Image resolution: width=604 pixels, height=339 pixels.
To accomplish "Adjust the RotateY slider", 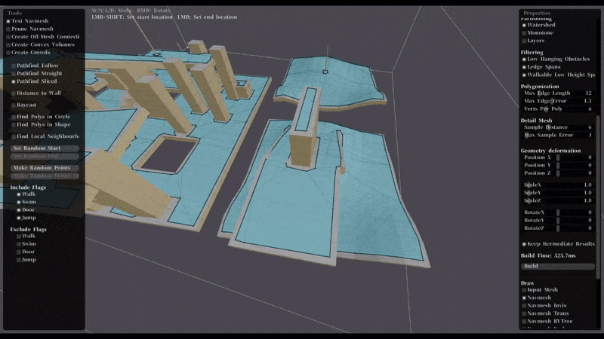I will 558,220.
